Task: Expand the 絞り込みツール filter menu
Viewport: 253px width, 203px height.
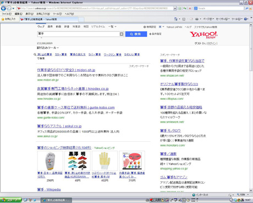Action: point(48,47)
